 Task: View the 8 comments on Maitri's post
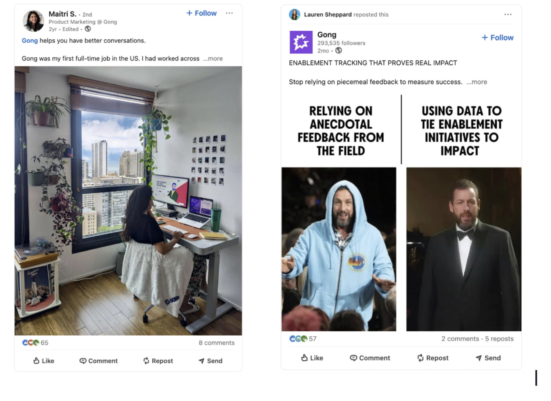pos(216,343)
